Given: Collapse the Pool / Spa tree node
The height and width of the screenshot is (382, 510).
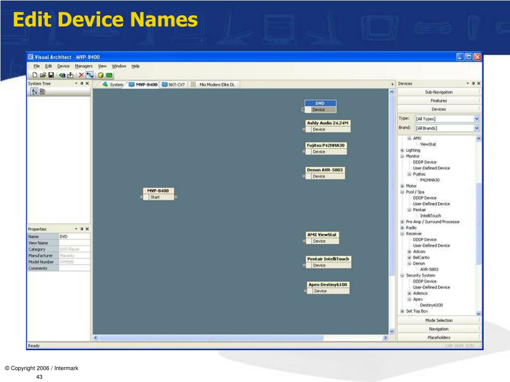Looking at the screenshot, I should (x=402, y=192).
